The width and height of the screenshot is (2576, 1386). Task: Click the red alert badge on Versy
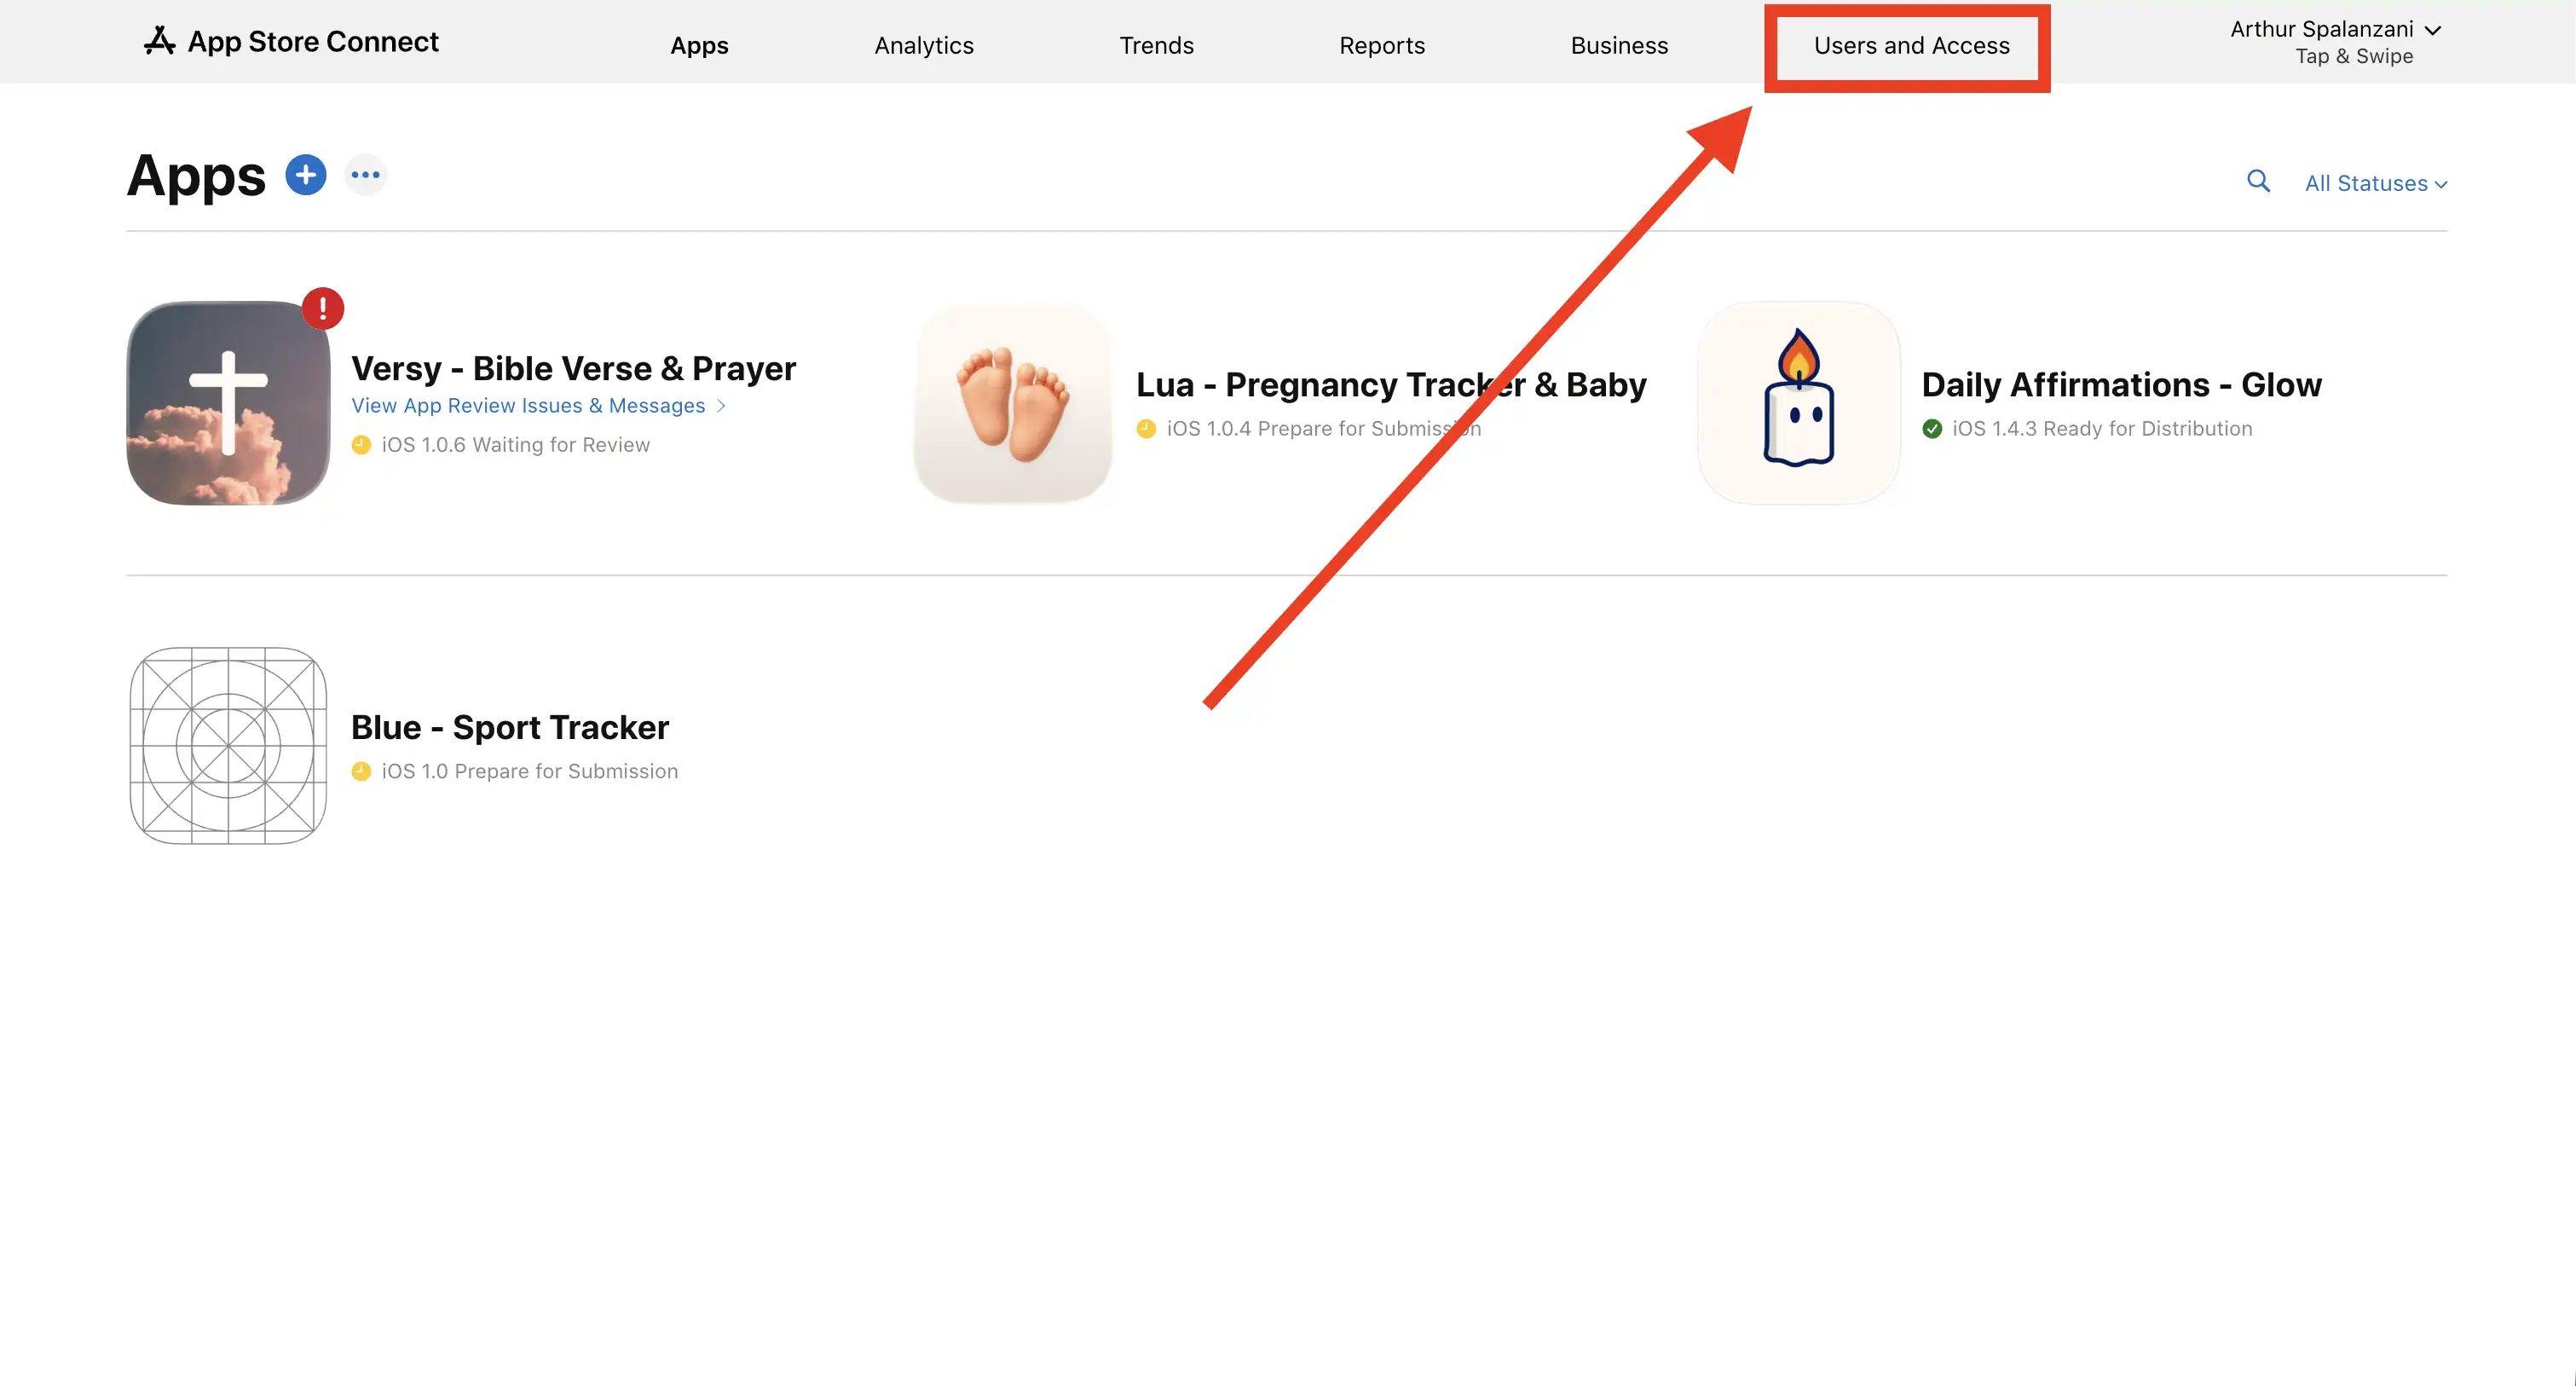[323, 308]
